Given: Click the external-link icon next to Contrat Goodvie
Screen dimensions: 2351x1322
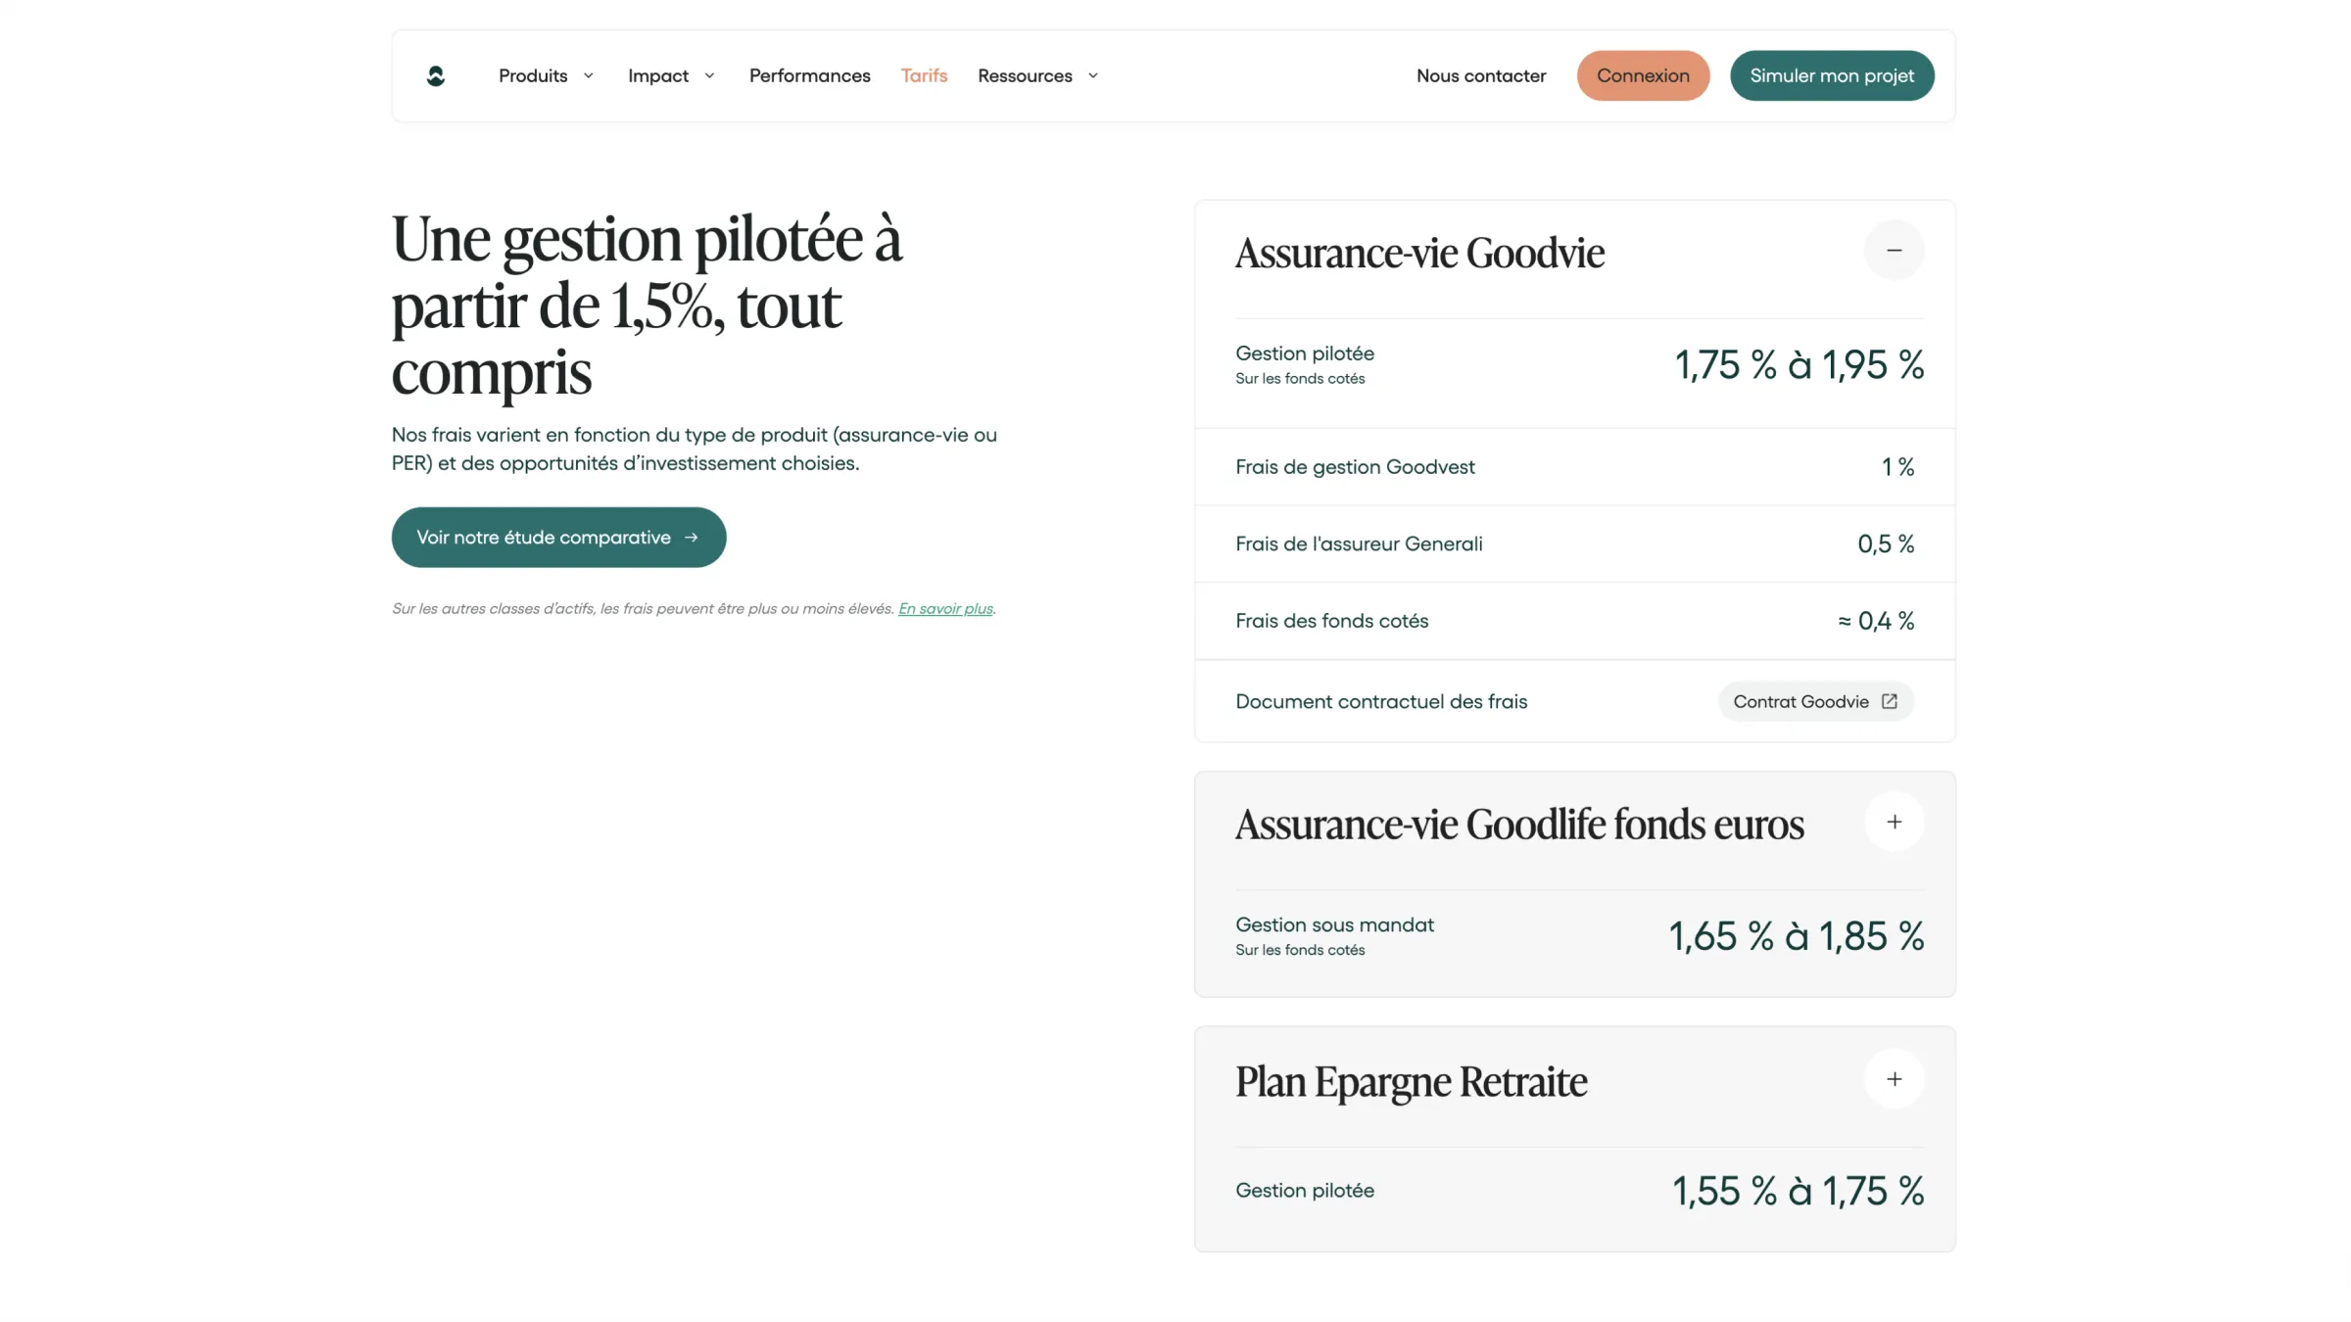Looking at the screenshot, I should pyautogui.click(x=1889, y=701).
